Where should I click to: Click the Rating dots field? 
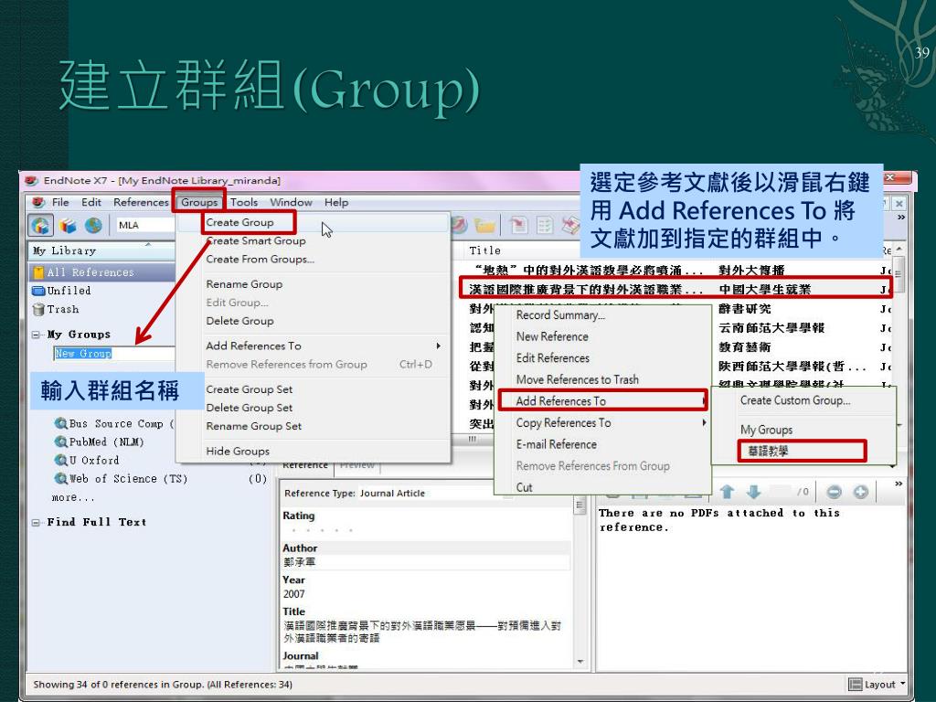click(323, 530)
